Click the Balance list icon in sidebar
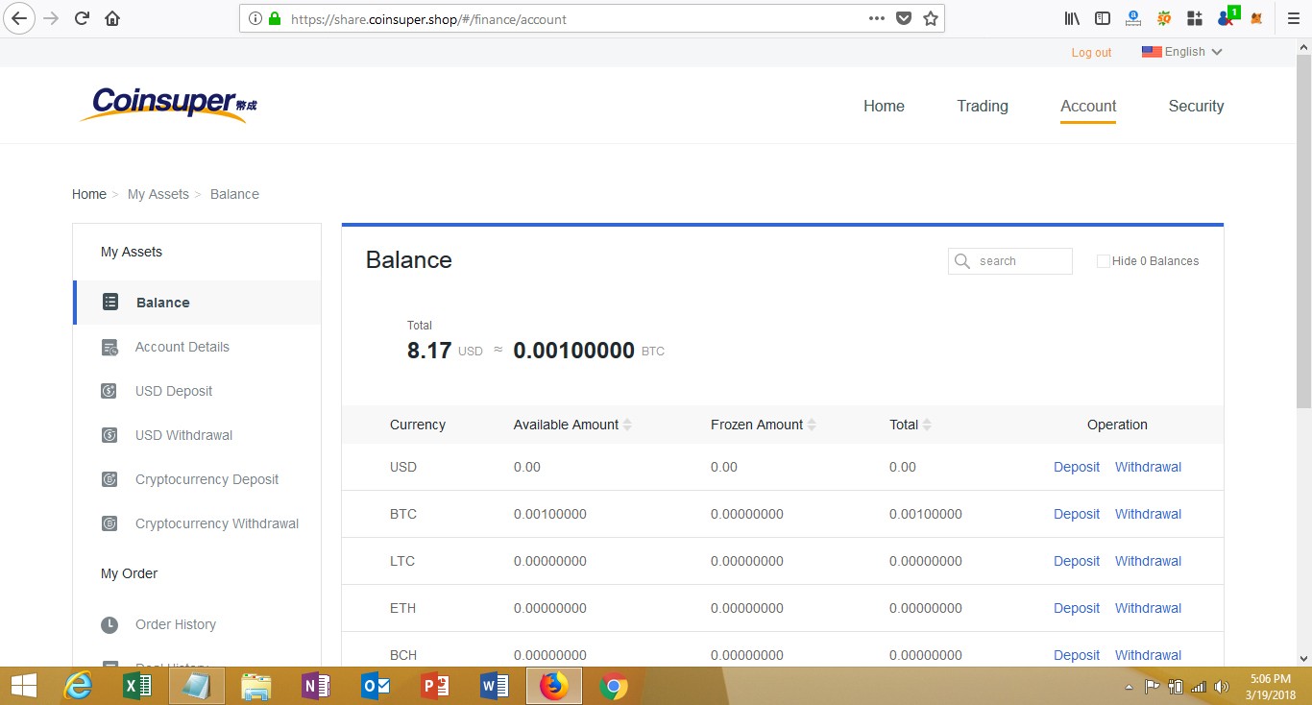The height and width of the screenshot is (705, 1312). [110, 303]
